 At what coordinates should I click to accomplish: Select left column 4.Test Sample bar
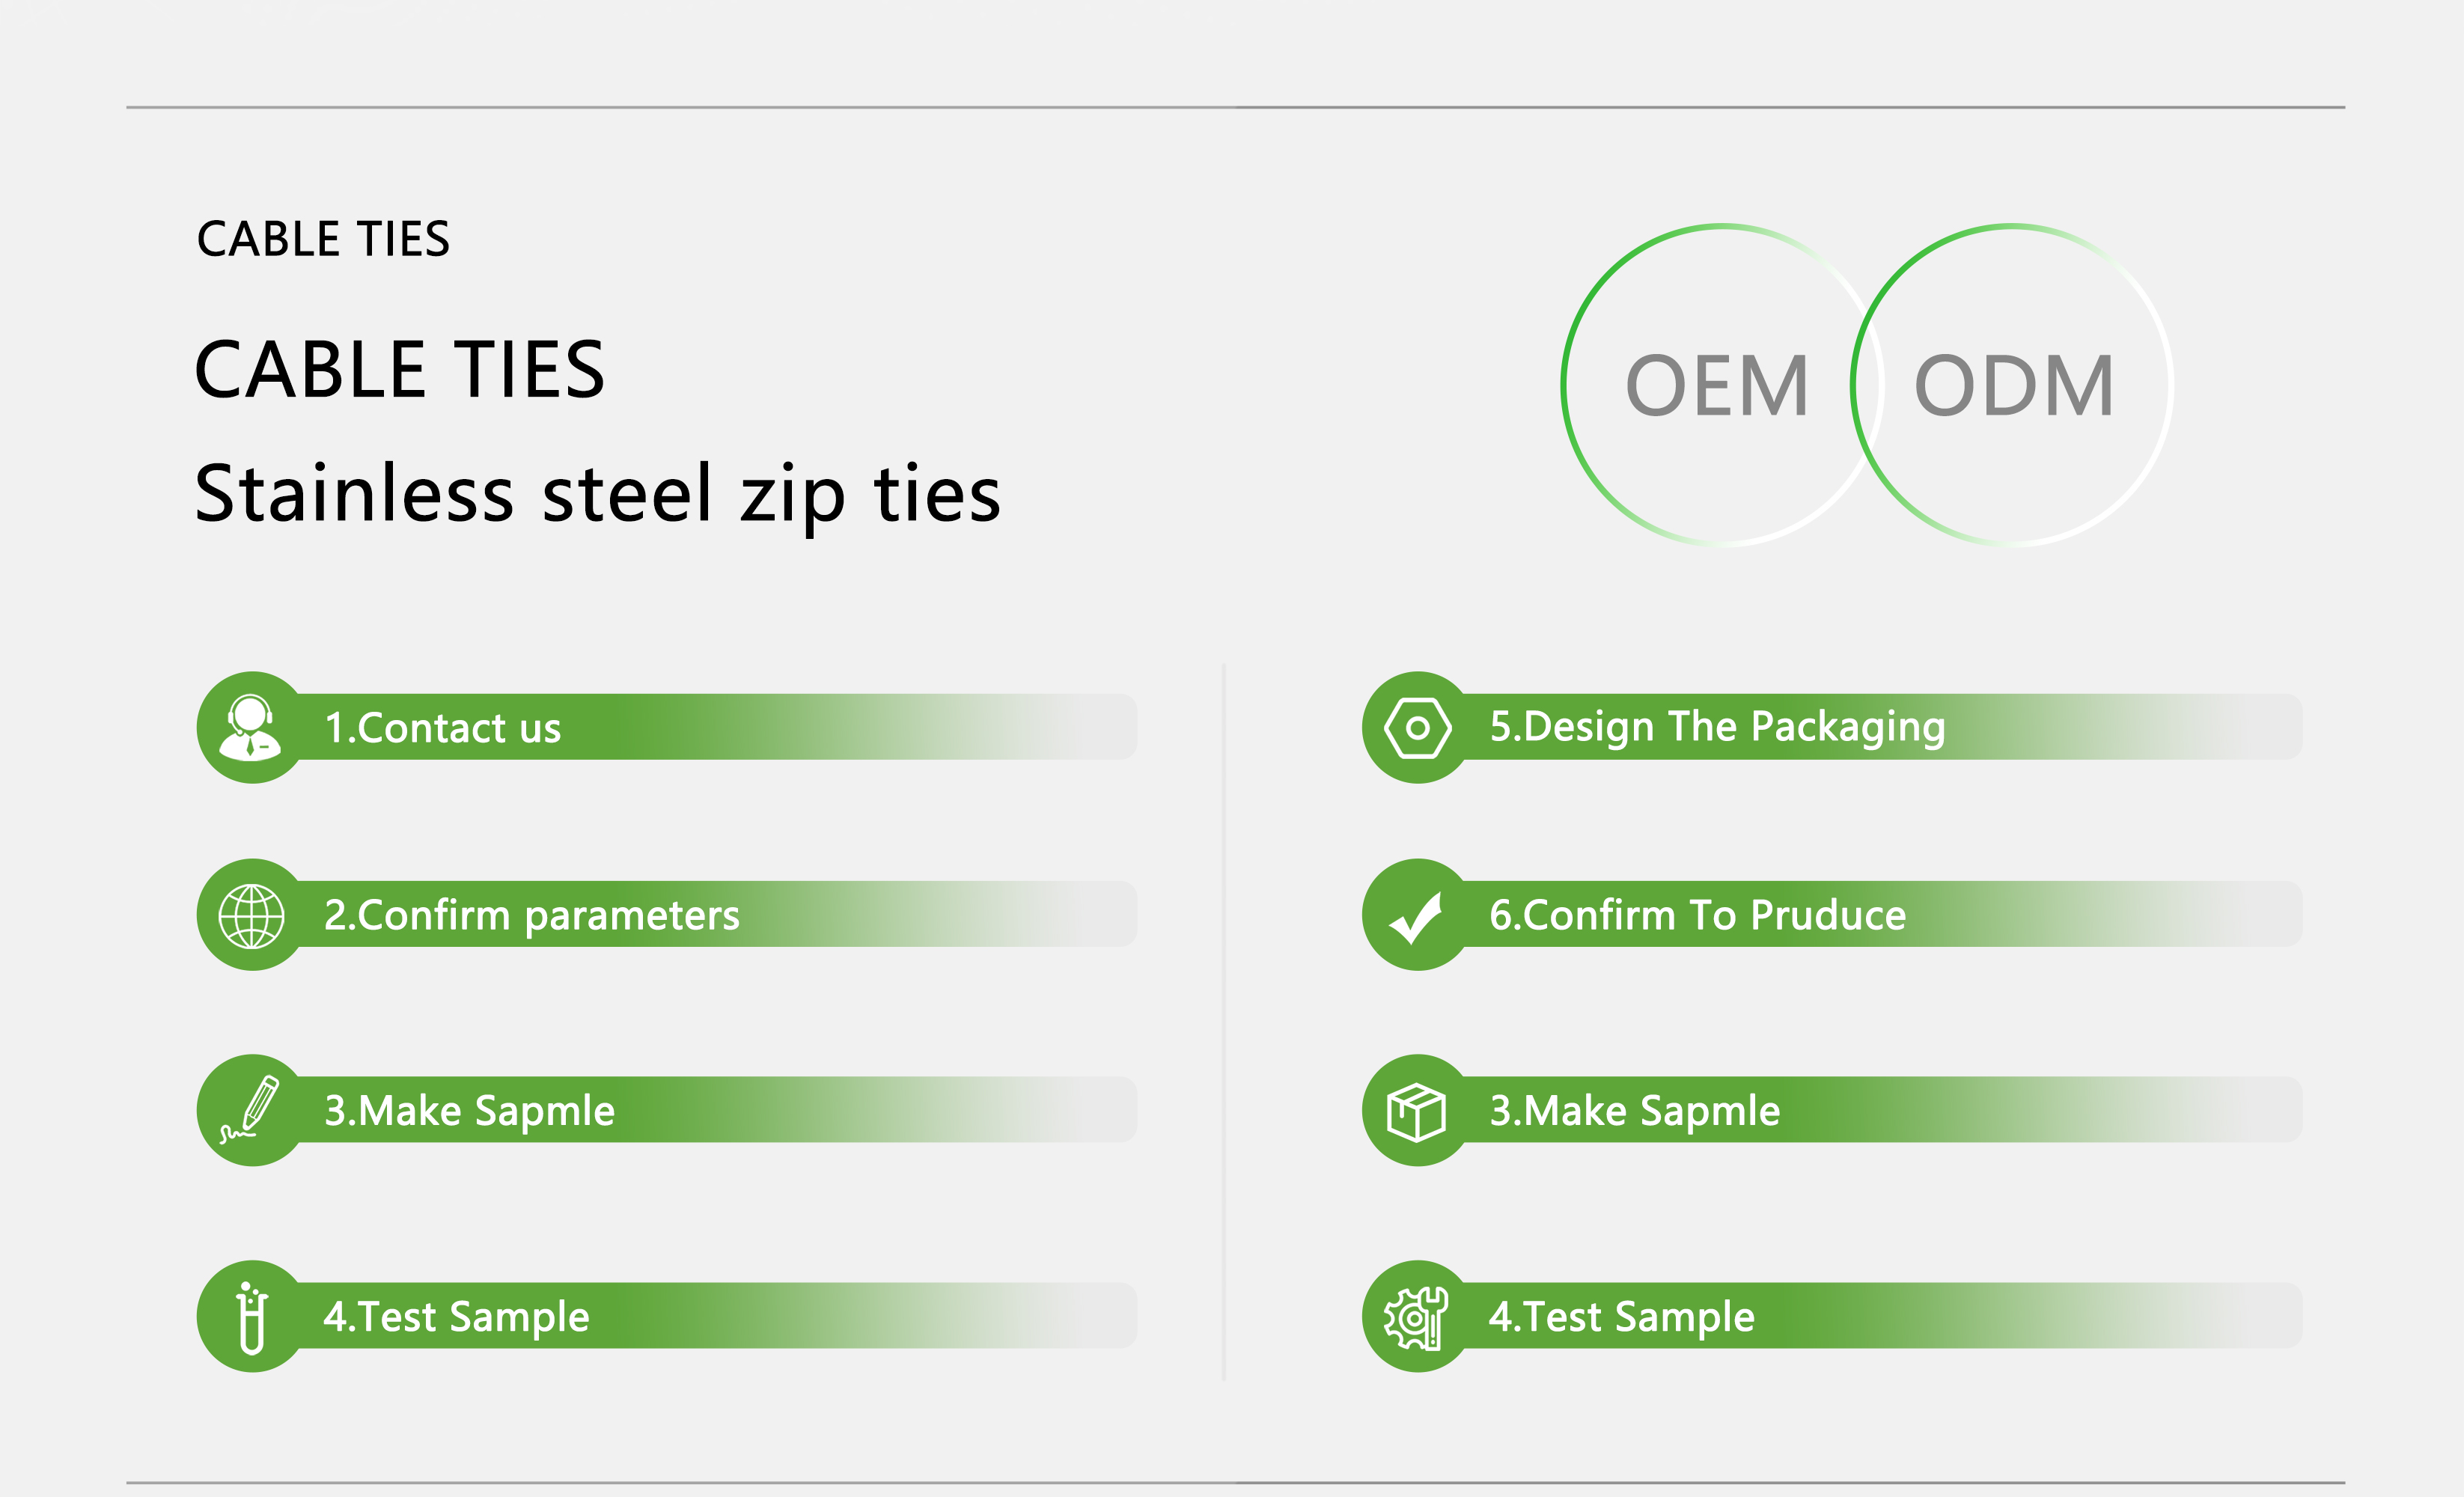(x=666, y=1316)
